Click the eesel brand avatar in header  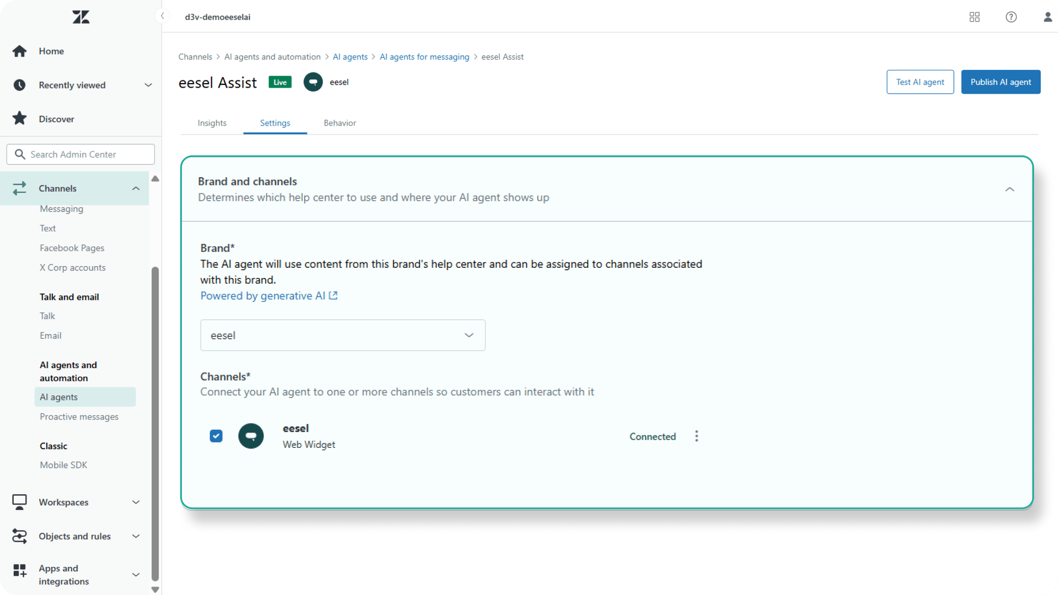(x=313, y=82)
